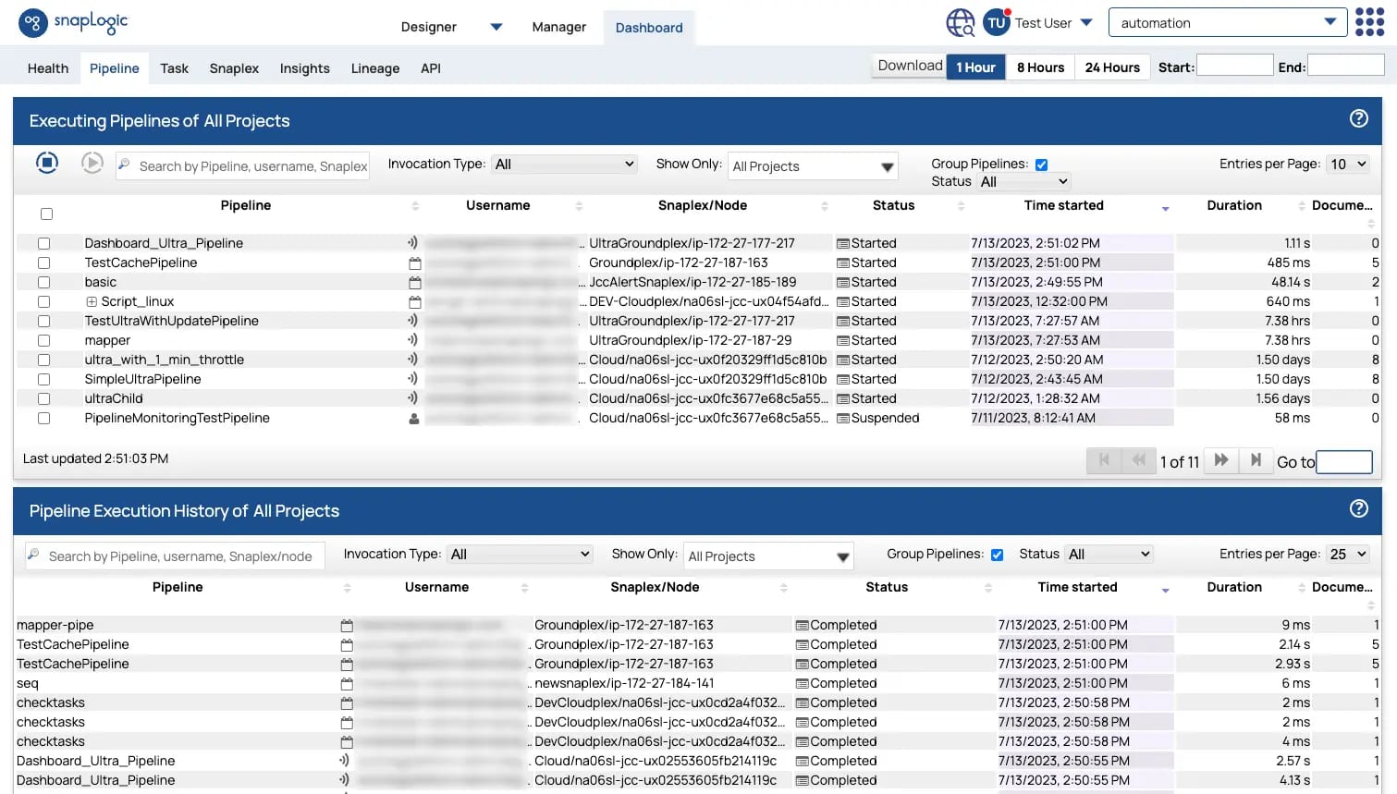The width and height of the screenshot is (1397, 794).
Task: Open the API tab
Action: (431, 68)
